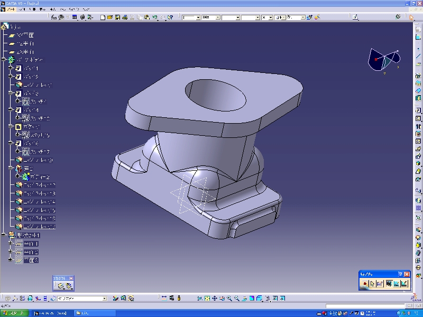Click the Copy icon
Image resolution: width=423 pixels, height=317 pixels.
[140, 17]
